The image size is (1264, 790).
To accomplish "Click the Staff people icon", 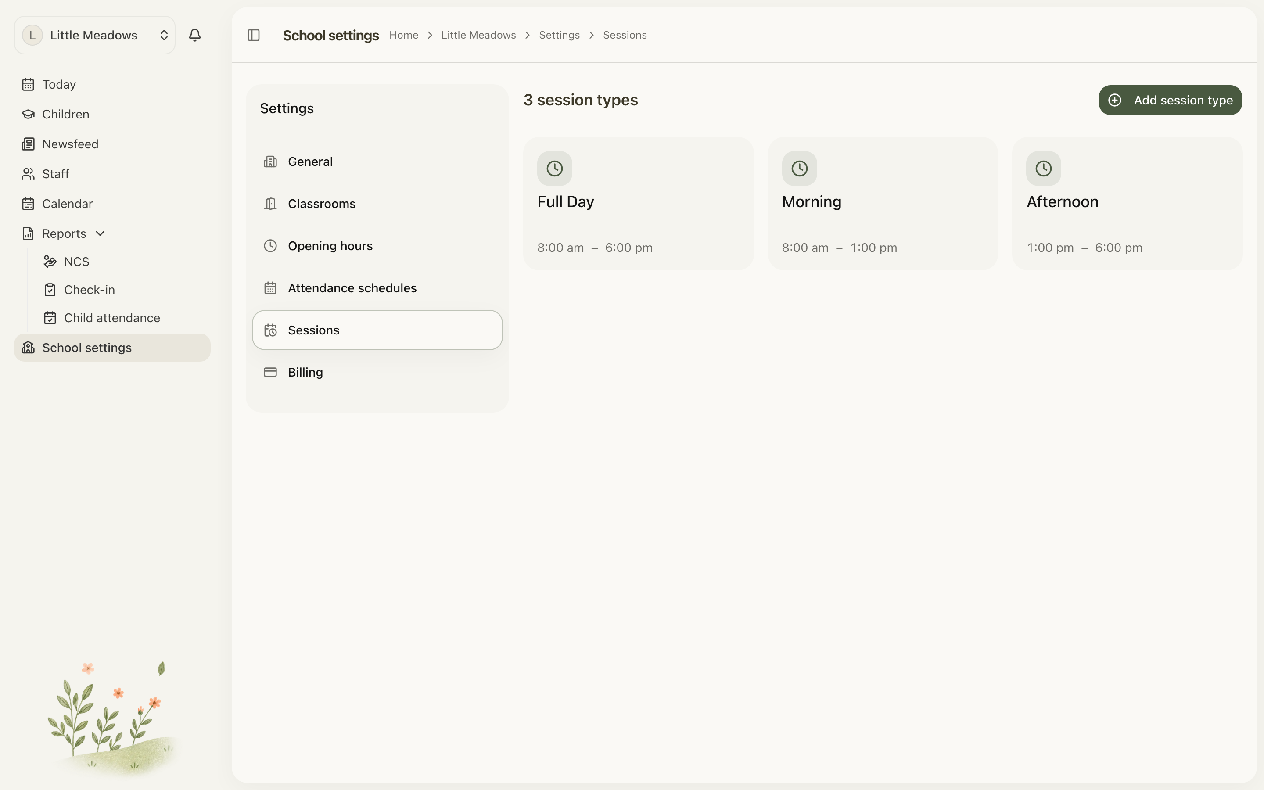I will click(x=28, y=173).
